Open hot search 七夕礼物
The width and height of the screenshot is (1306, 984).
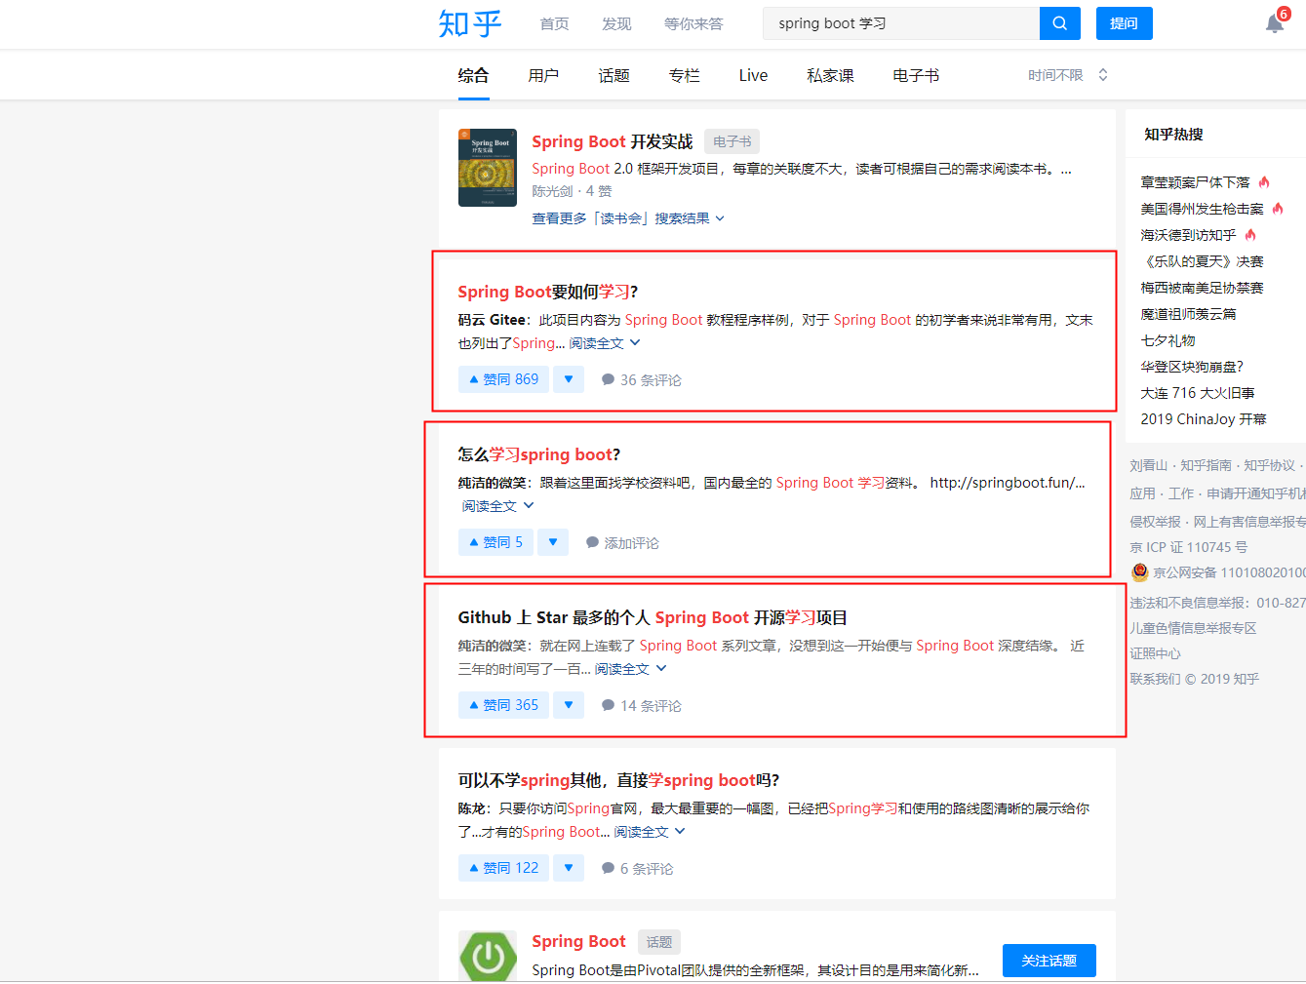pyautogui.click(x=1167, y=340)
